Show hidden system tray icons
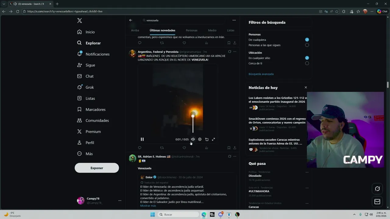The width and height of the screenshot is (390, 219). (x=354, y=214)
